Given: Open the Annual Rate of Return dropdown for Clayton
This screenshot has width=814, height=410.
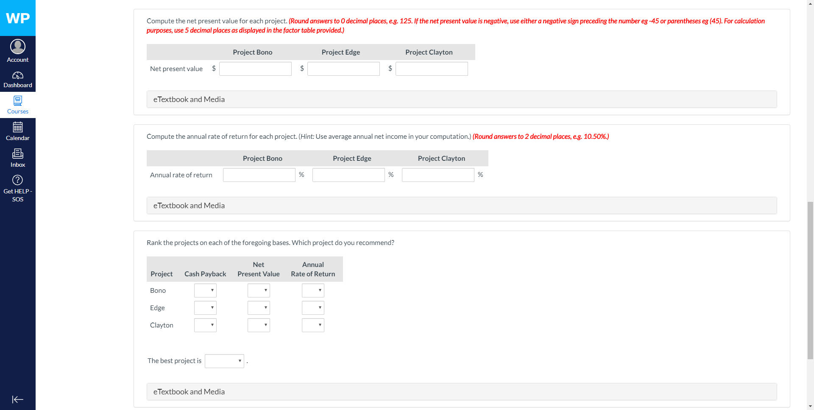Looking at the screenshot, I should (x=313, y=325).
